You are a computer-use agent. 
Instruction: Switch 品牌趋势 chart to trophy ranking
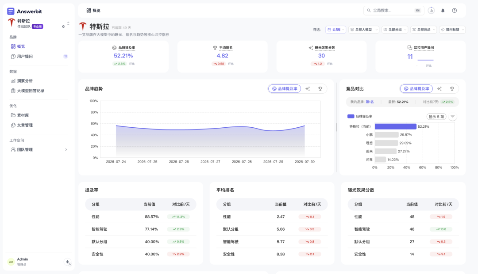[x=320, y=88]
